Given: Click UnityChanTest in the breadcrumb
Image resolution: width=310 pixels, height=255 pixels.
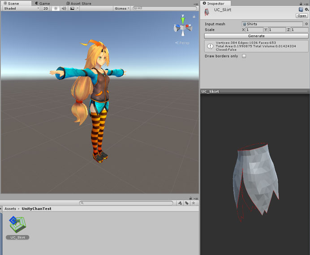Looking at the screenshot, I should 36,209.
